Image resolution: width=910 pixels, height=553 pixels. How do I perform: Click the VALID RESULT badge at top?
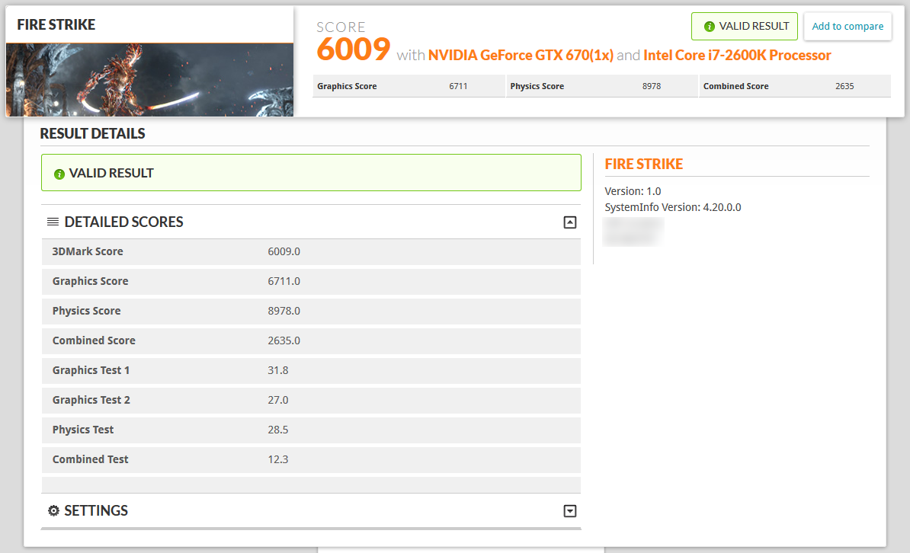click(745, 27)
